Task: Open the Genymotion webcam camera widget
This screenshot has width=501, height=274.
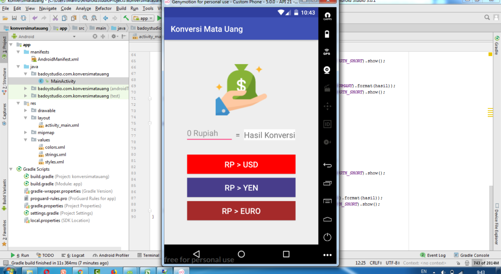Action: coord(327,70)
